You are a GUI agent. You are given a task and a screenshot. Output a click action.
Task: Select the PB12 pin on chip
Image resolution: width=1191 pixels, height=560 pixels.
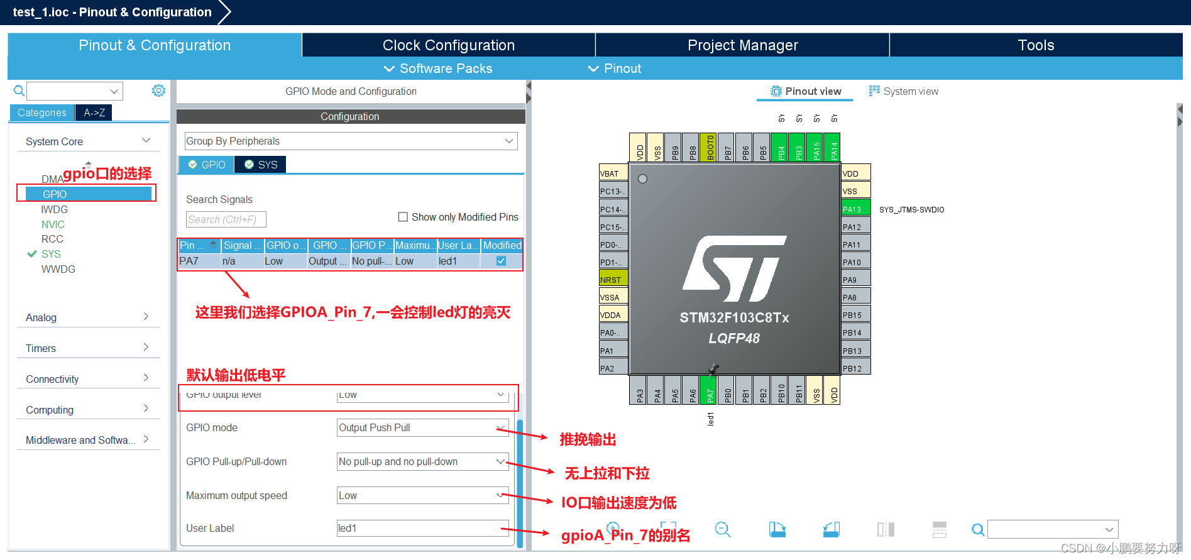pyautogui.click(x=856, y=367)
